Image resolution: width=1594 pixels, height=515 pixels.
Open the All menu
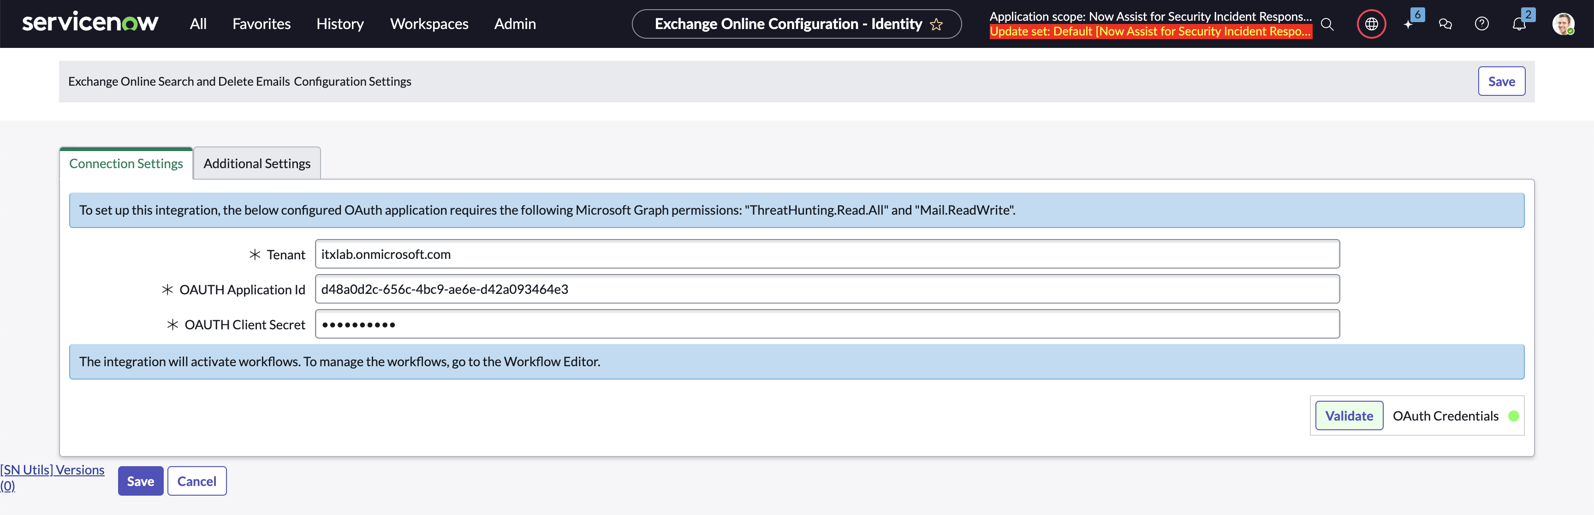(x=198, y=24)
